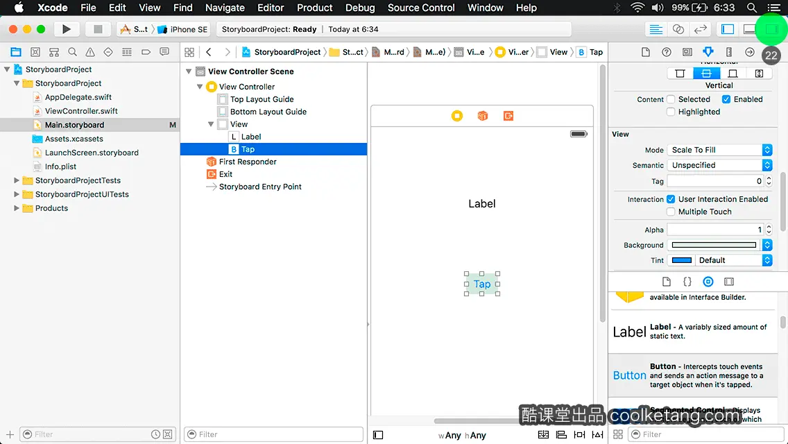Viewport: 788px width, 444px height.
Task: Enable the Multiple Touch checkbox
Action: [x=670, y=212]
